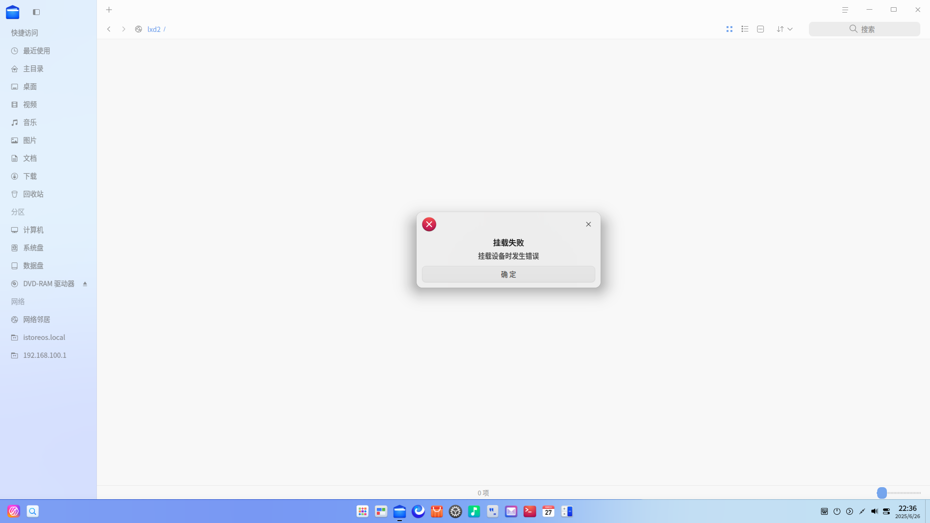The image size is (930, 523).
Task: Eject the DVD-RAM drive
Action: coord(85,284)
